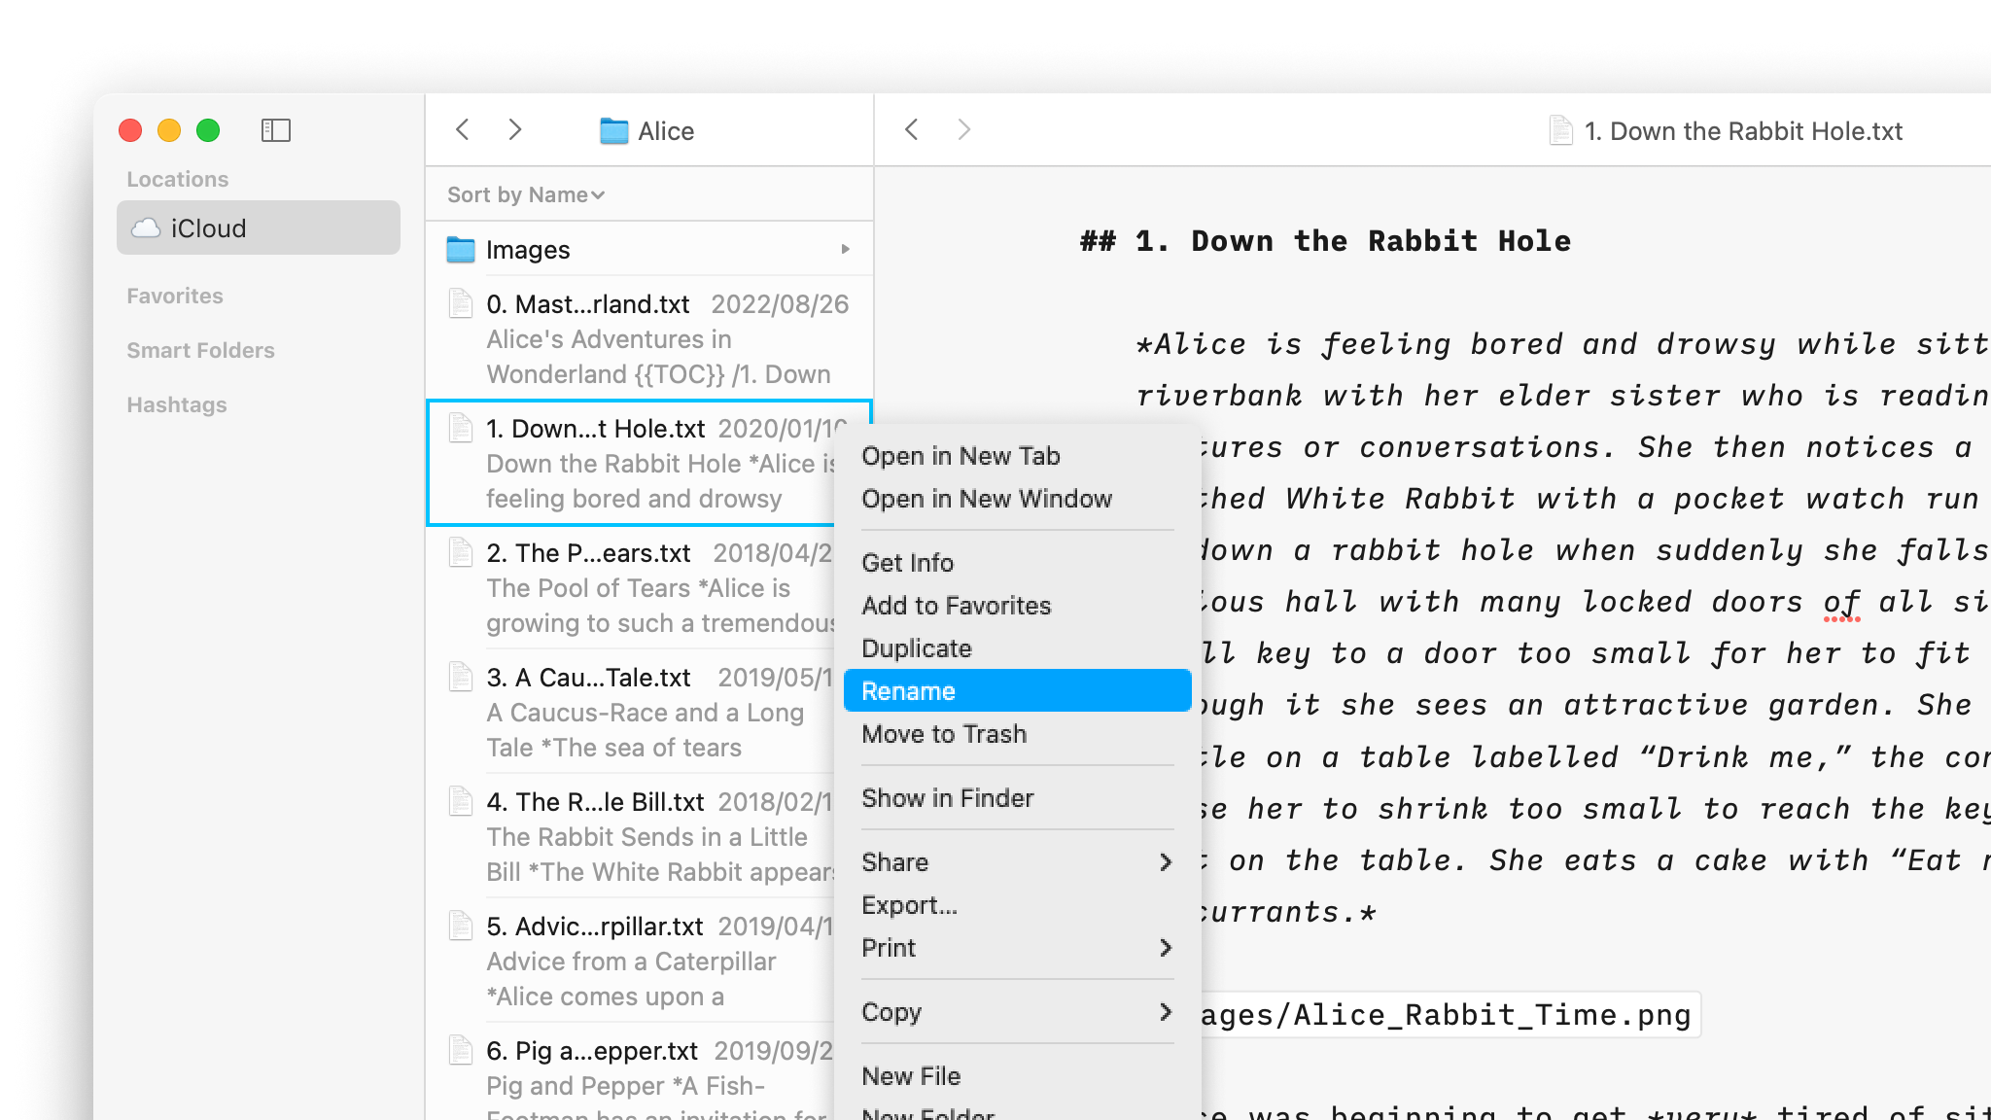This screenshot has height=1120, width=1991.
Task: Toggle the sidebar panel icon
Action: [x=276, y=130]
